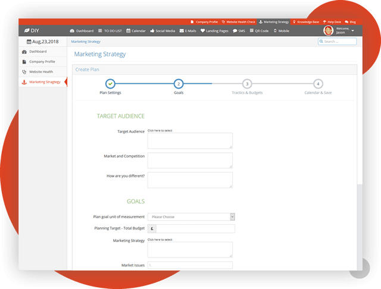
Task: Open the E-Mails section
Action: point(188,30)
